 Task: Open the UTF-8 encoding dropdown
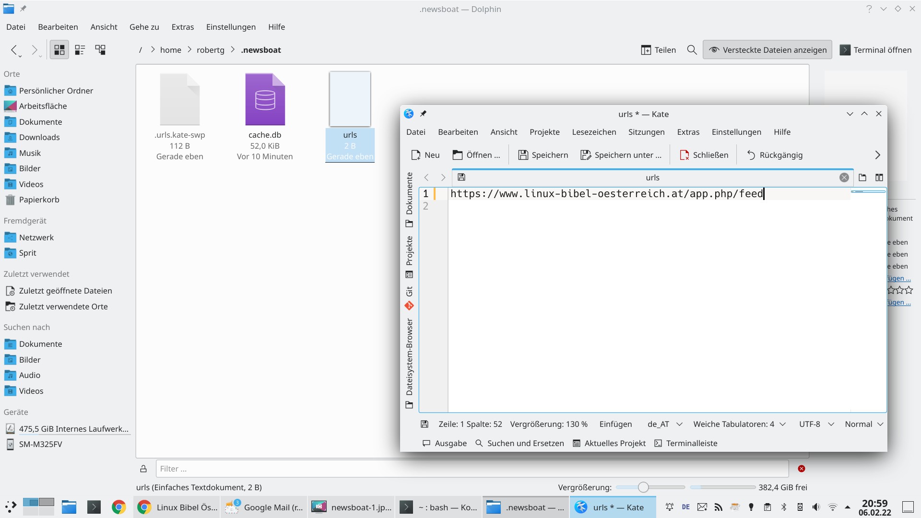click(x=816, y=424)
